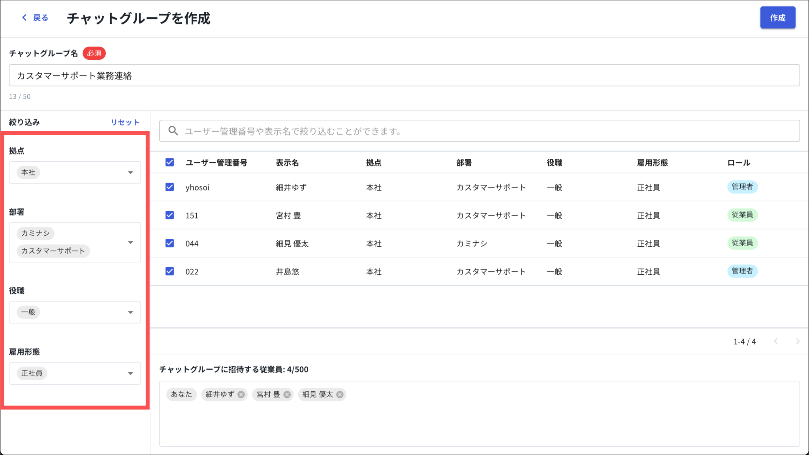The width and height of the screenshot is (809, 455).
Task: Remove 宮村 豊 chip with its x icon
Action: point(287,395)
